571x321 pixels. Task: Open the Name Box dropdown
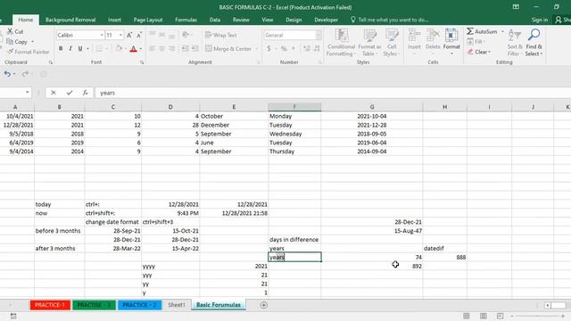28,93
